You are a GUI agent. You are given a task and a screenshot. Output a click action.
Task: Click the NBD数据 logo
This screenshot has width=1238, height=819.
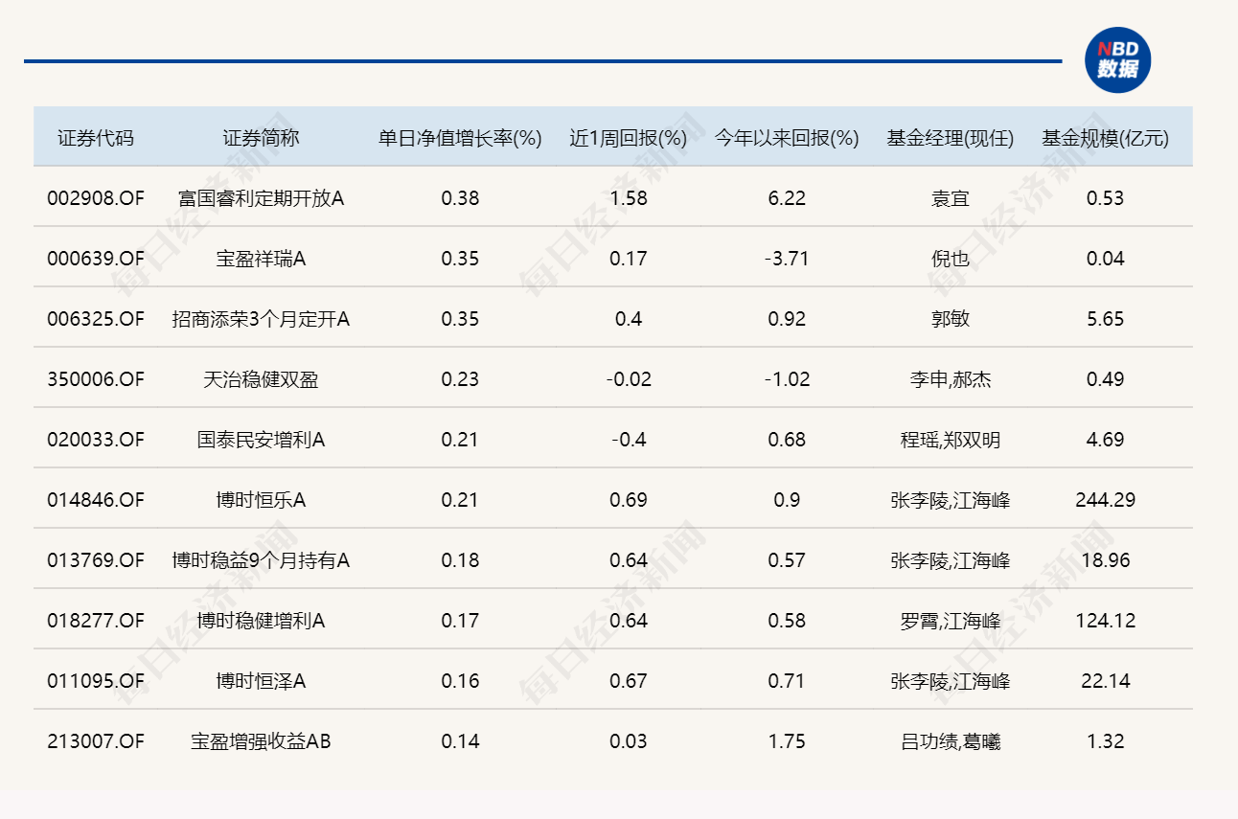[1117, 60]
